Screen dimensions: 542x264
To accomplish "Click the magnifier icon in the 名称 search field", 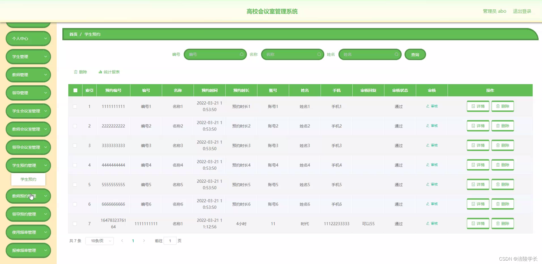I will tap(319, 54).
